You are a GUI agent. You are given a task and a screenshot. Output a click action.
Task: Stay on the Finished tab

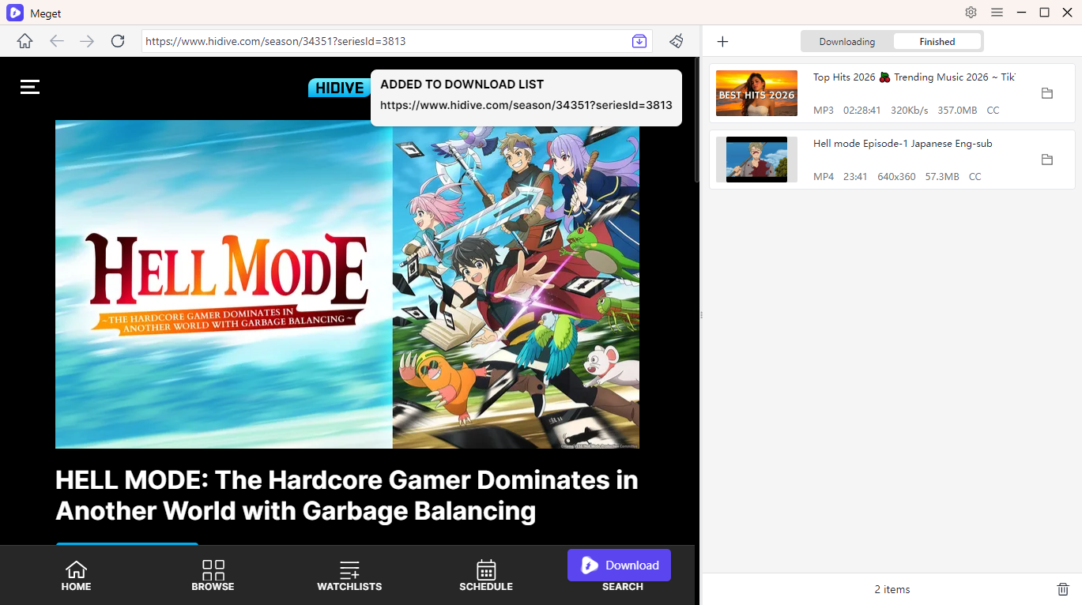(937, 41)
